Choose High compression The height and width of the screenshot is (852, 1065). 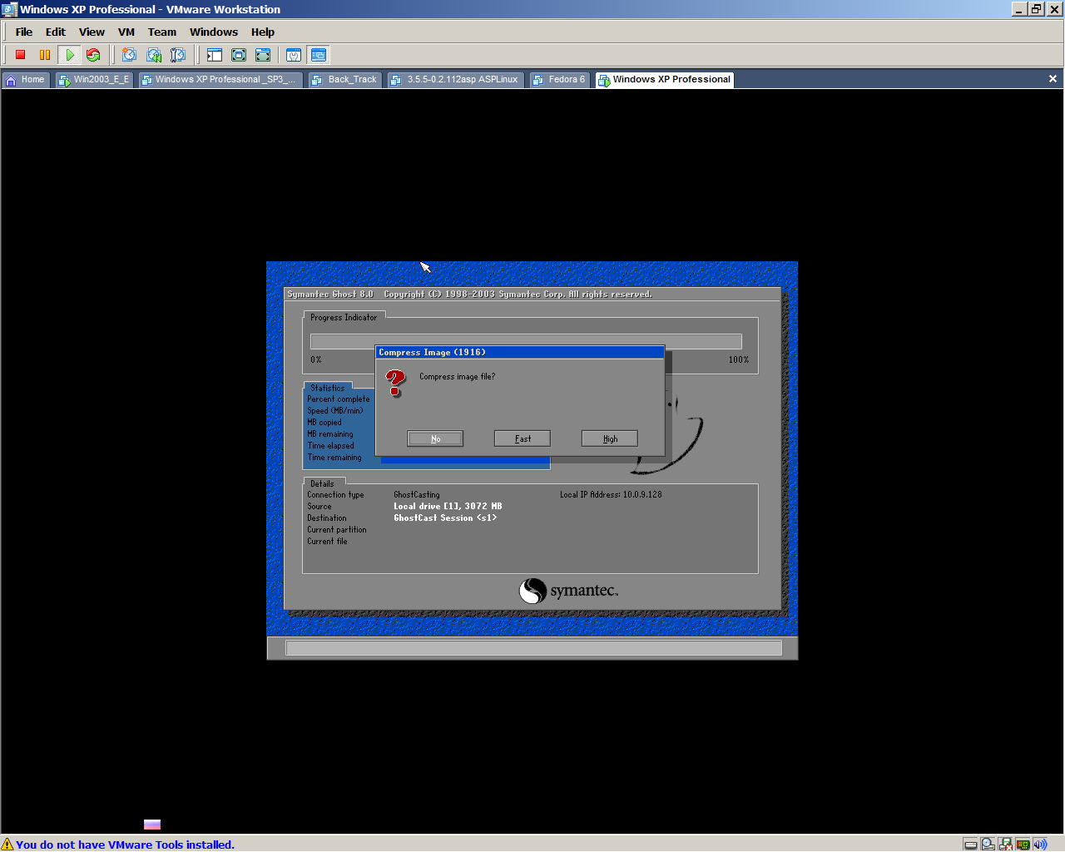[610, 438]
